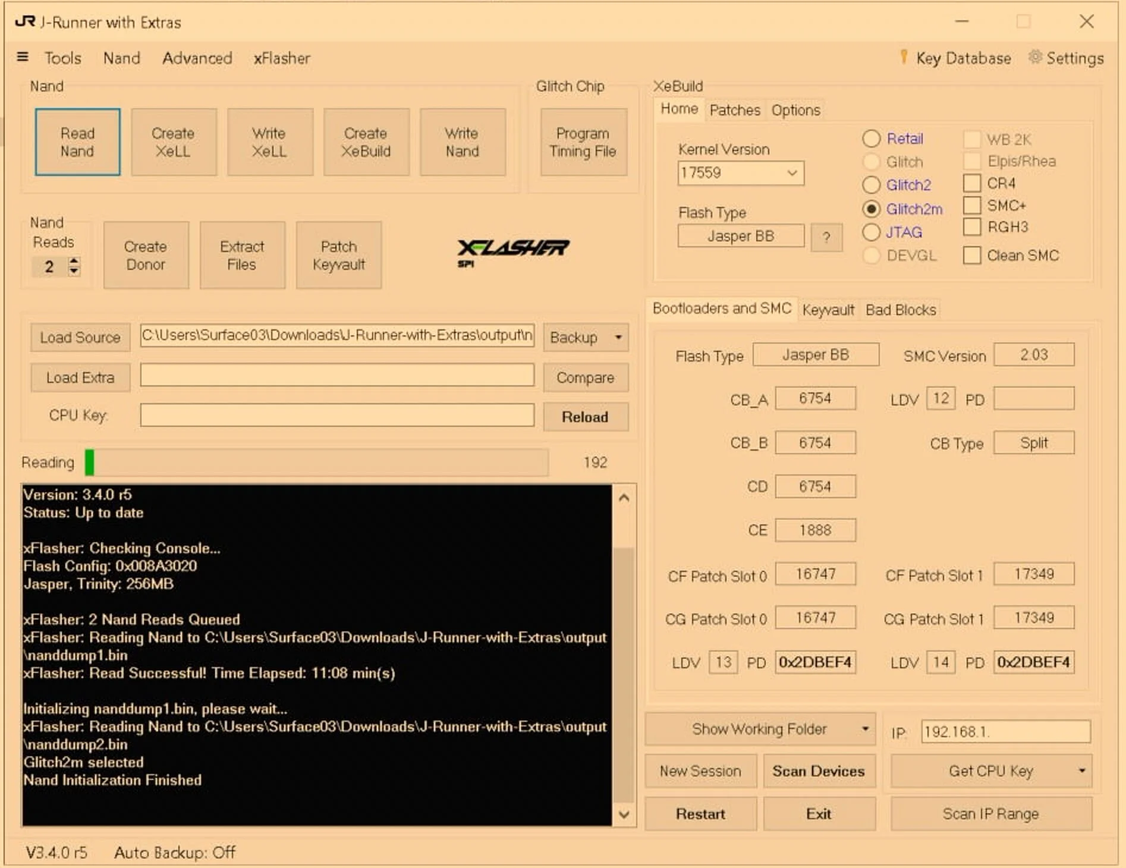Switch to the Bad Blocks tab
This screenshot has height=868, width=1126.
pos(901,310)
